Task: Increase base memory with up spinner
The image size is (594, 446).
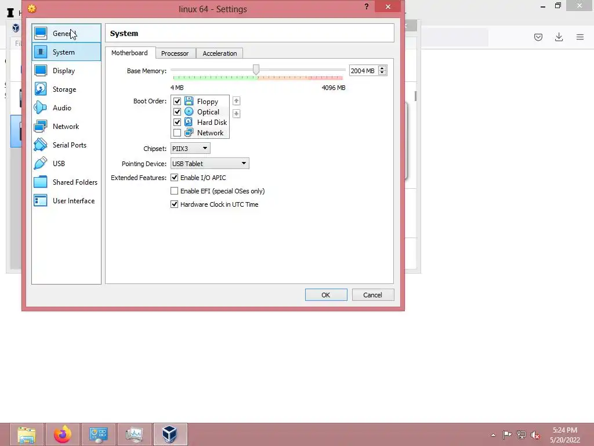Action: coord(382,69)
